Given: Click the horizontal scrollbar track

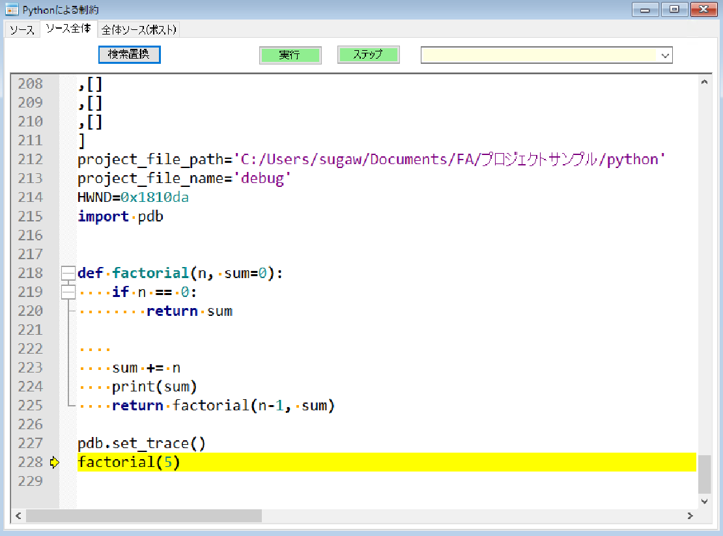Looking at the screenshot, I should 391,516.
